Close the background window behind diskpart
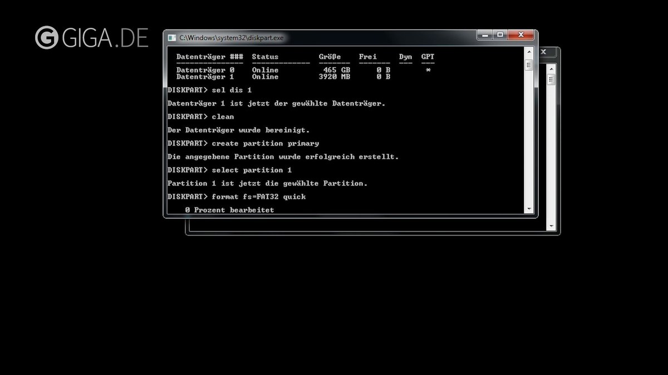This screenshot has height=375, width=668. click(543, 52)
